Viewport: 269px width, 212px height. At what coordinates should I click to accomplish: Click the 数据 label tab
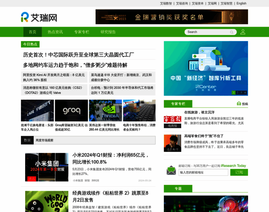[27, 140]
